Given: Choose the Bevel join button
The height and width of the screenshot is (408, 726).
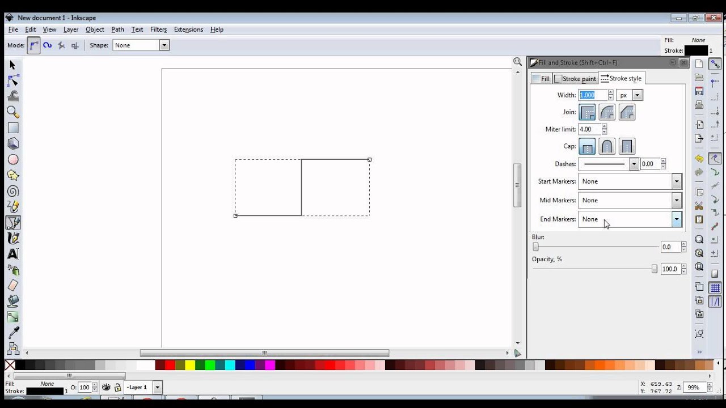Looking at the screenshot, I should click(x=627, y=112).
